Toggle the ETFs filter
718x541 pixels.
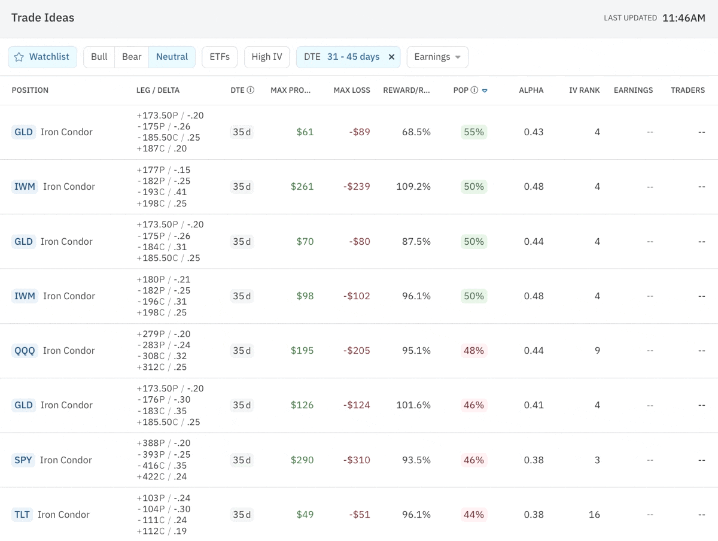[220, 57]
